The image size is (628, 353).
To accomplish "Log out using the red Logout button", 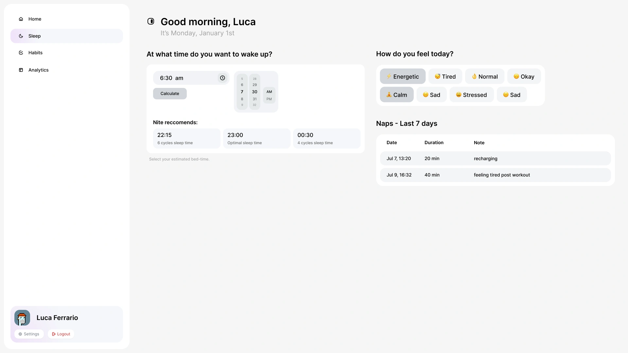I will tap(61, 334).
